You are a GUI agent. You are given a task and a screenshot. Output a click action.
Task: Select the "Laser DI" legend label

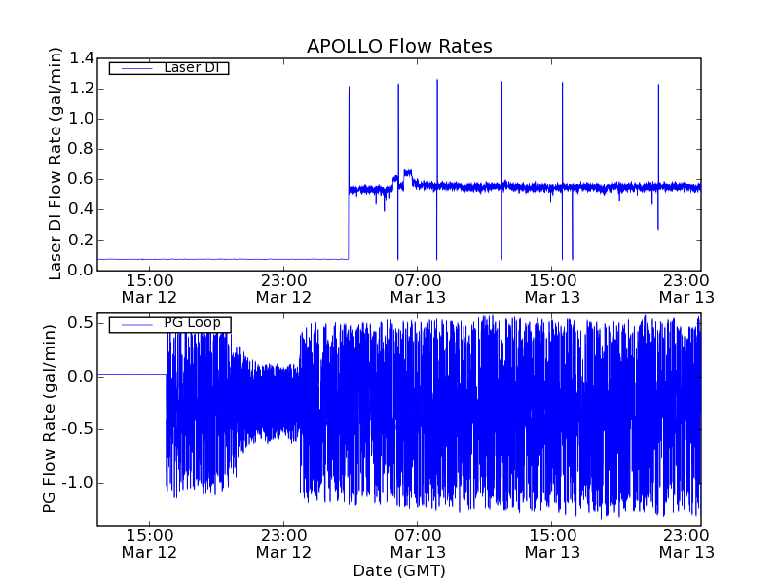(192, 67)
